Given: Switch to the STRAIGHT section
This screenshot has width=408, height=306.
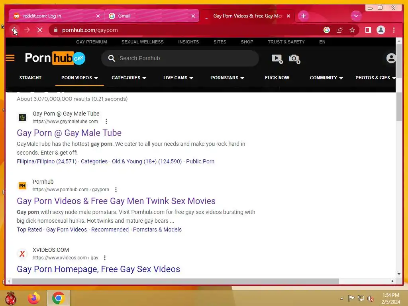Looking at the screenshot, I should click(x=30, y=78).
